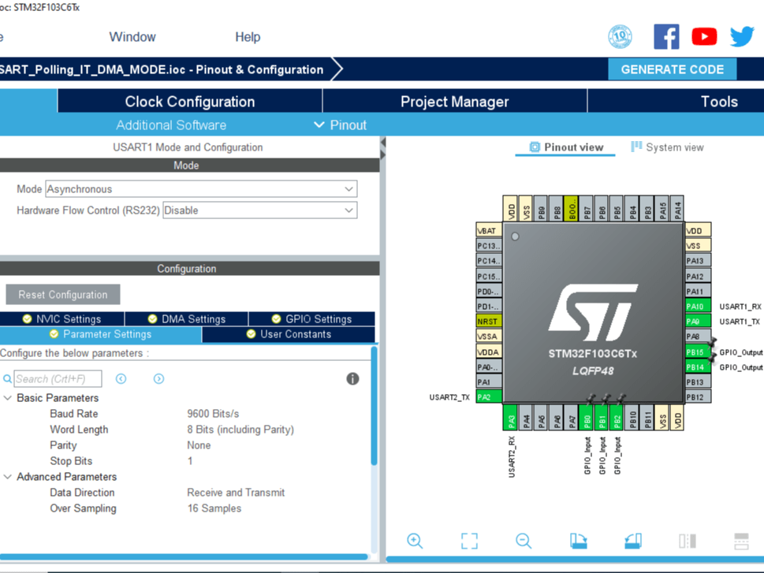Zoom in on the pinout view
Screen dimensions: 764x573
coord(415,541)
